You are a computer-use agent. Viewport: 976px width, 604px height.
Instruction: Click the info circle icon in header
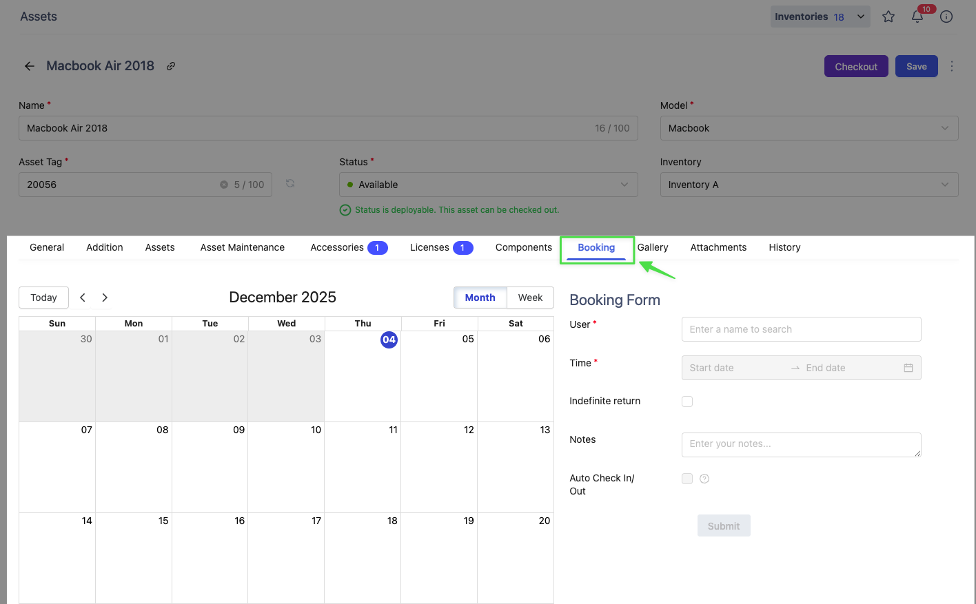click(x=946, y=17)
